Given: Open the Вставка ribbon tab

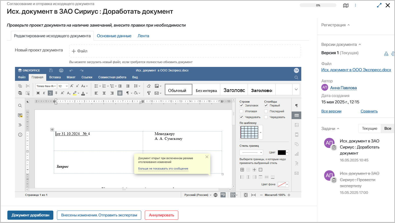Looking at the screenshot, I should [x=55, y=77].
